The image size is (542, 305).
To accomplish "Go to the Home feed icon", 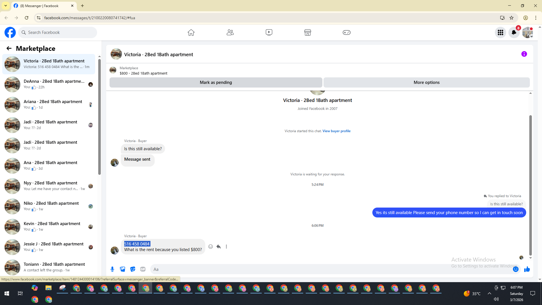I will 191,32.
